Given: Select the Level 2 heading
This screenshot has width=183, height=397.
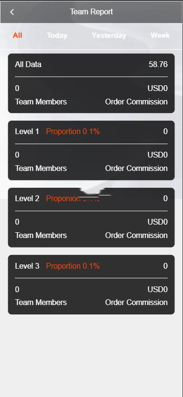Looking at the screenshot, I should pyautogui.click(x=27, y=198).
